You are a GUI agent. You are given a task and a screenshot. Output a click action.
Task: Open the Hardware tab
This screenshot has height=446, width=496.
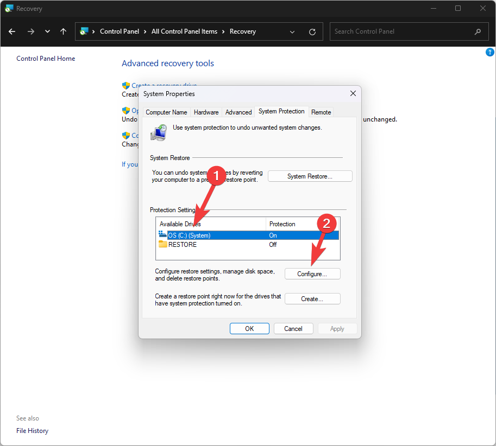[x=206, y=112]
